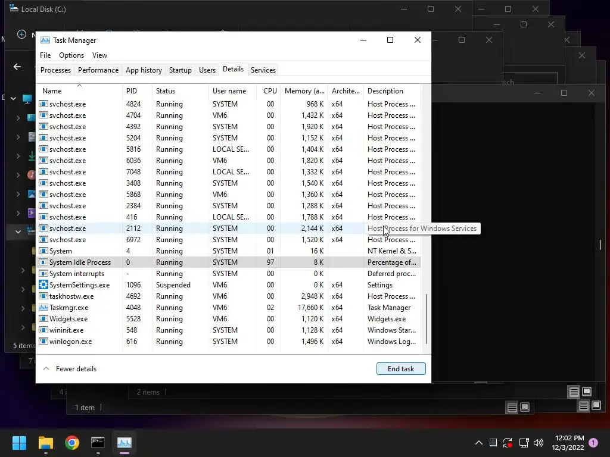Open the Options menu
Image resolution: width=610 pixels, height=457 pixels.
[x=71, y=55]
